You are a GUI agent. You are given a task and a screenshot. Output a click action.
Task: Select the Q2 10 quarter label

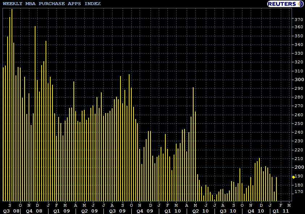tap(200, 211)
